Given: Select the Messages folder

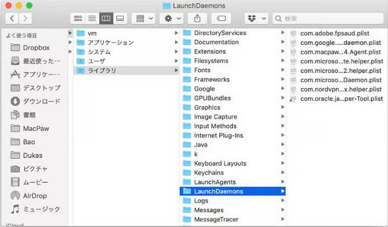Looking at the screenshot, I should tap(232, 210).
